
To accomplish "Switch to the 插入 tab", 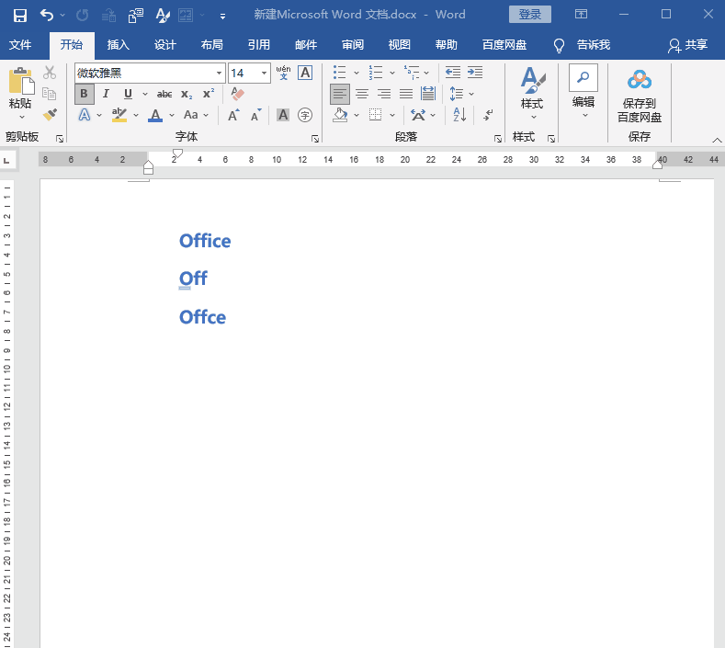I will tap(118, 45).
